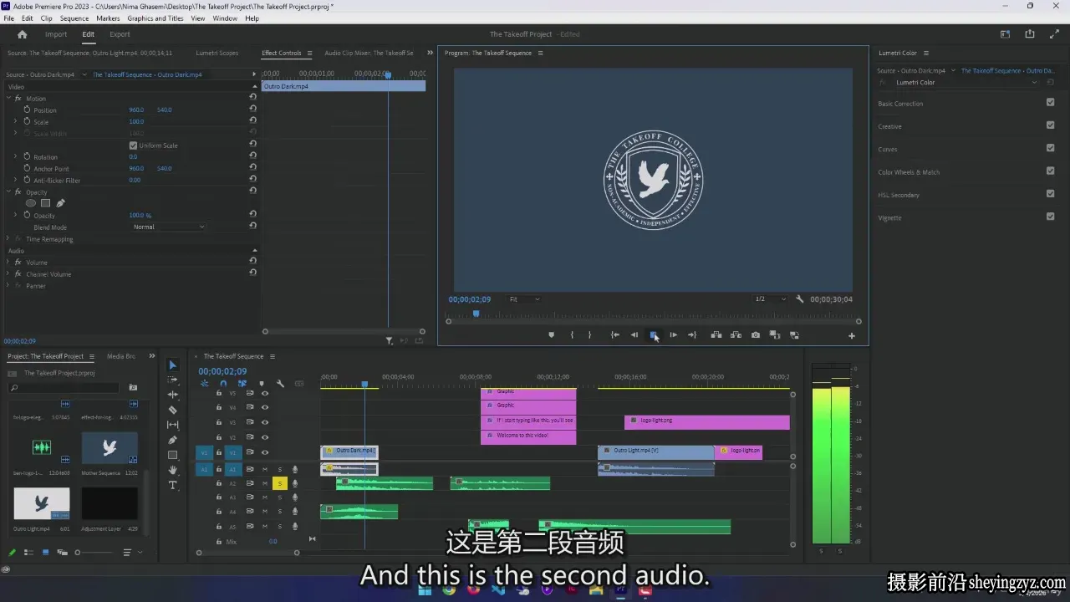Screen dimensions: 1070x602
Task: Switch to Export workspace tab
Action: click(x=120, y=34)
